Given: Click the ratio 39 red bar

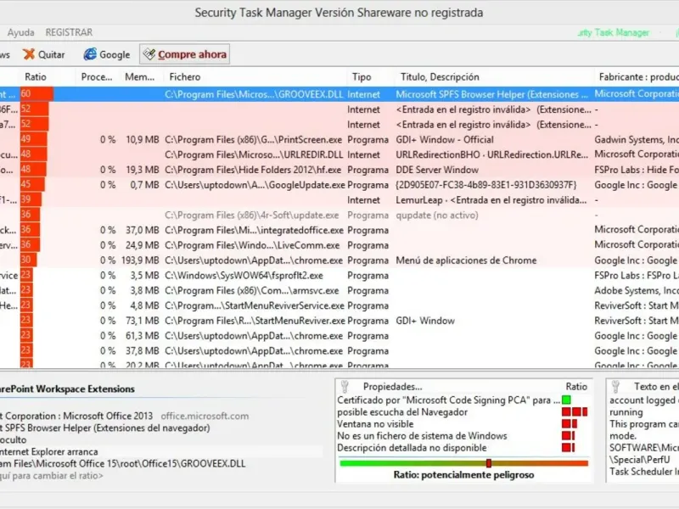Looking at the screenshot, I should [x=31, y=199].
